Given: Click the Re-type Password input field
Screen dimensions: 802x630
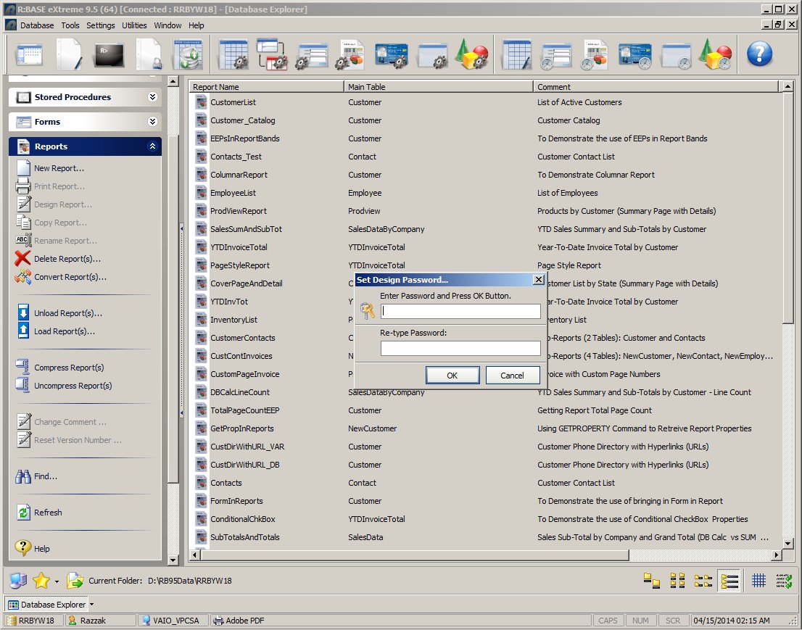Looking at the screenshot, I should (460, 349).
